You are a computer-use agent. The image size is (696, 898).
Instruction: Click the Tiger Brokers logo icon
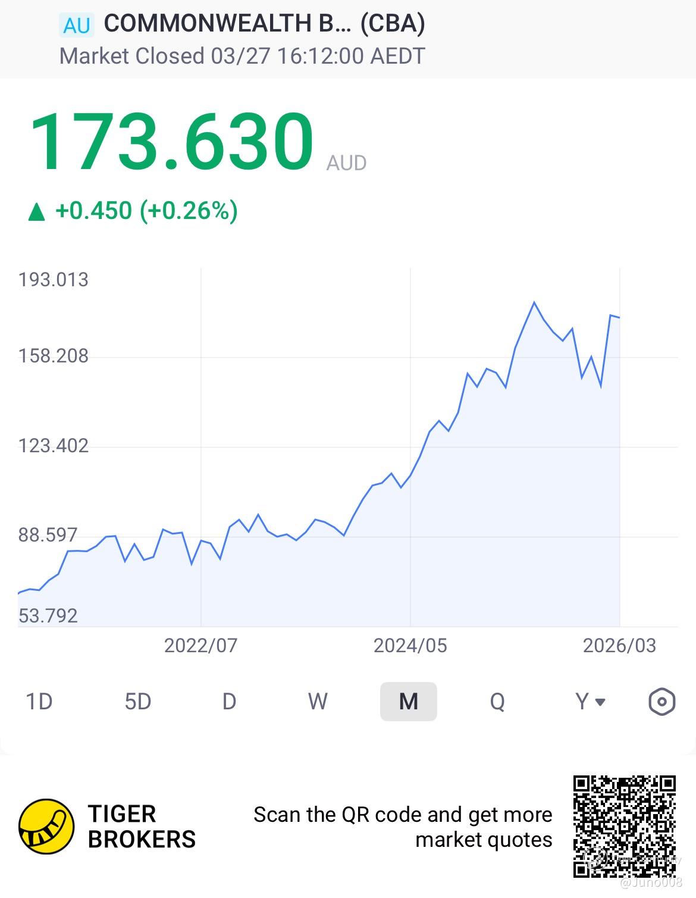pos(46,827)
